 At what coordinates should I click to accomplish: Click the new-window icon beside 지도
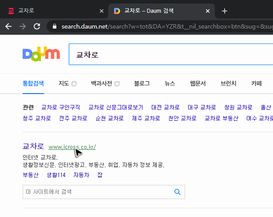(74, 84)
